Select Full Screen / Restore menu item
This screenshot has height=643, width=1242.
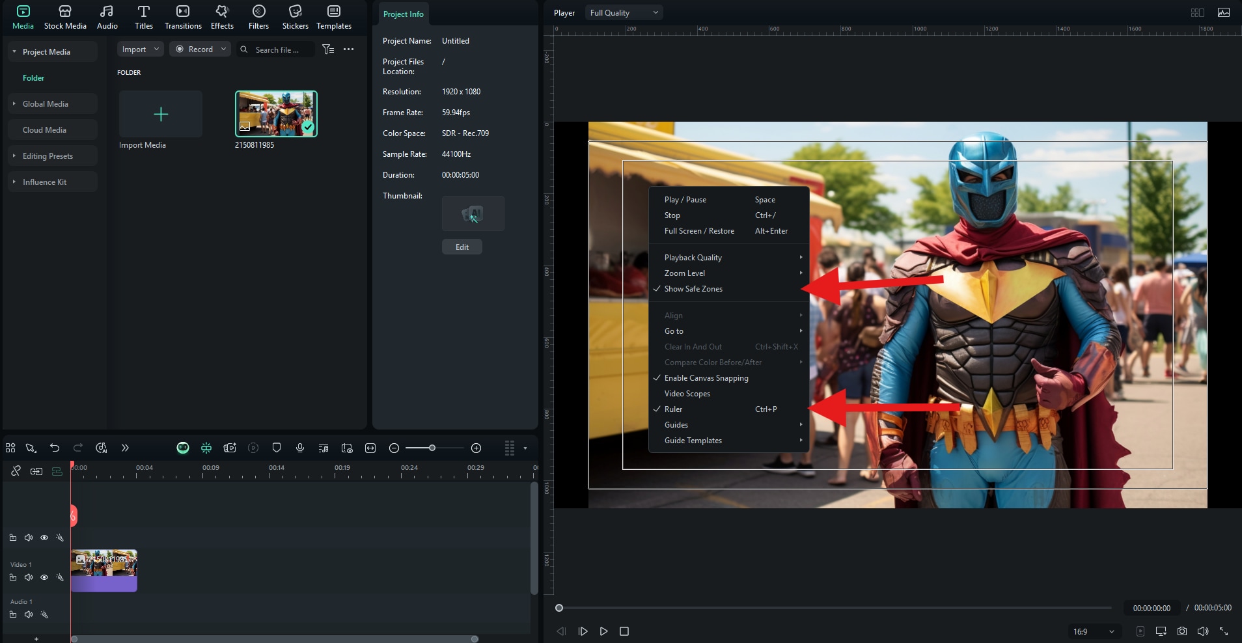[729, 231]
